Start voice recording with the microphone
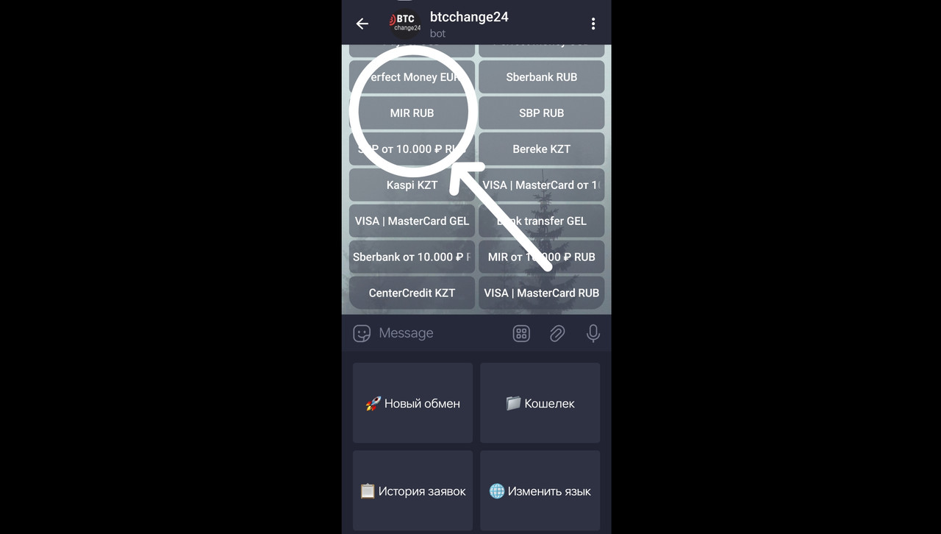Screen dimensions: 941x534 pyautogui.click(x=593, y=333)
